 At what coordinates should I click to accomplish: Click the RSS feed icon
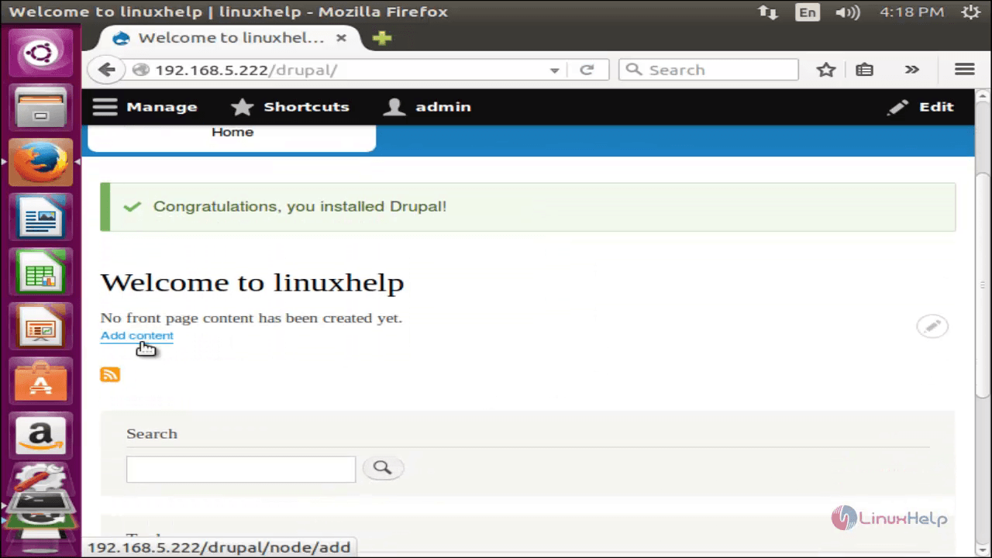[110, 375]
